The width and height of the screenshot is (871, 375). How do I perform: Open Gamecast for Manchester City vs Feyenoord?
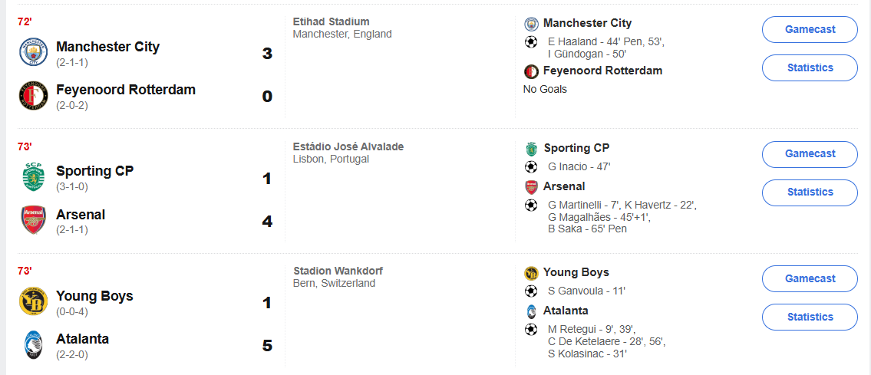click(810, 29)
